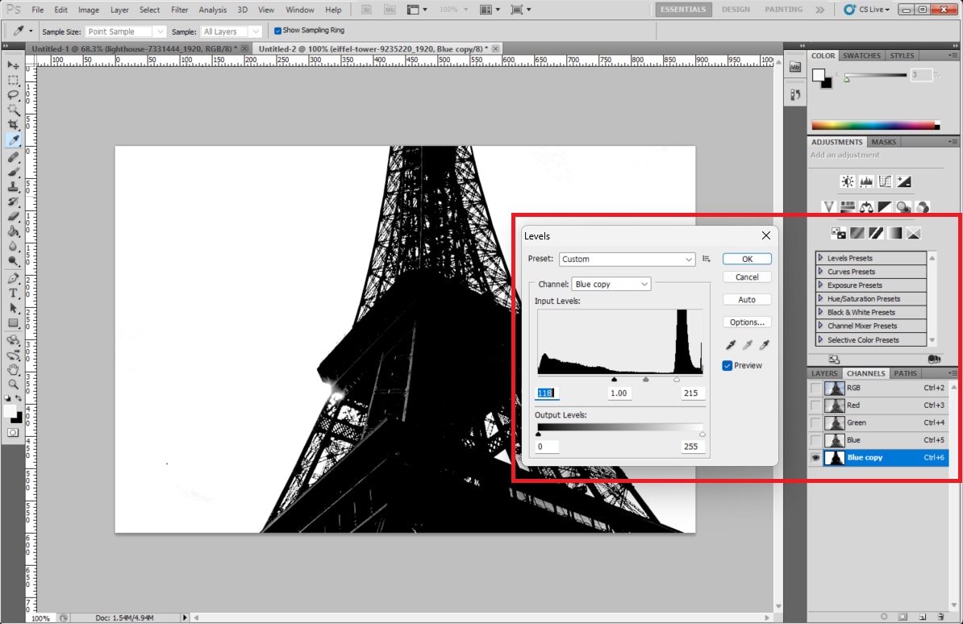Toggle the Show Sampling Ring checkbox
Viewport: 963px width, 624px height.
277,31
